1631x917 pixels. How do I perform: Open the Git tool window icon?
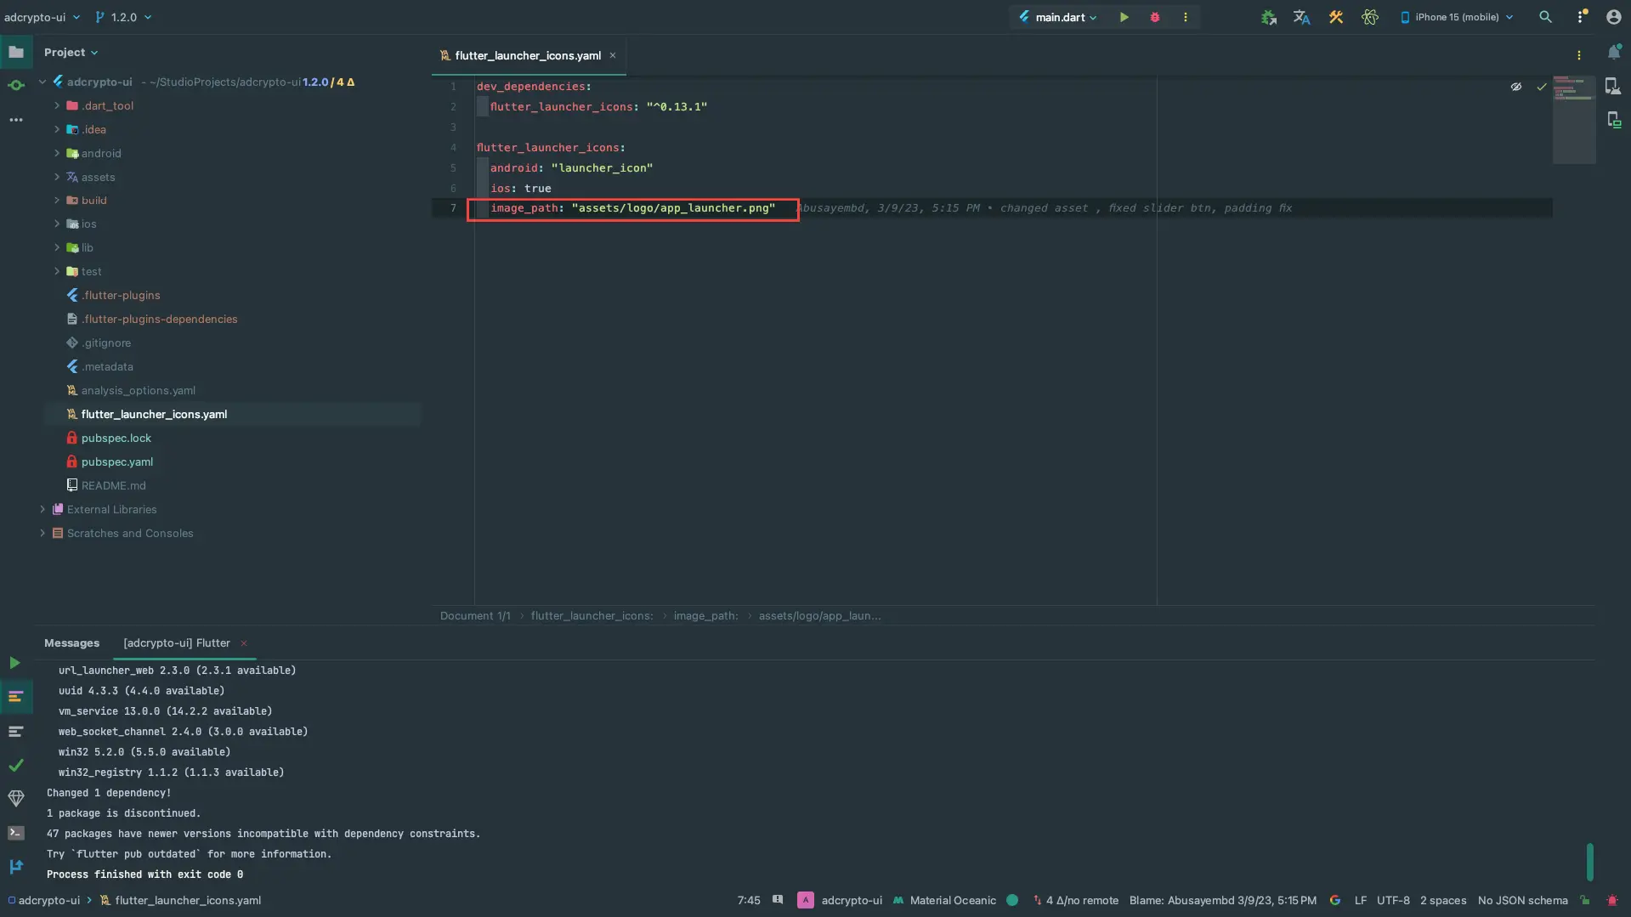(x=15, y=867)
